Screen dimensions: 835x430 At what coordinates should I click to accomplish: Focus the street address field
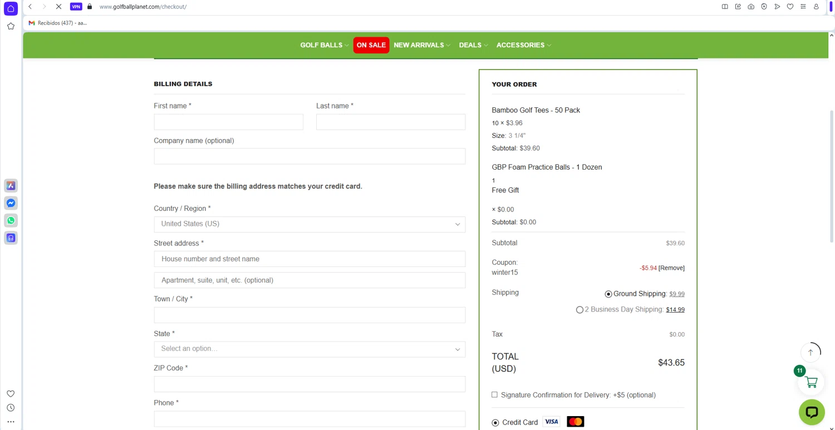[310, 259]
